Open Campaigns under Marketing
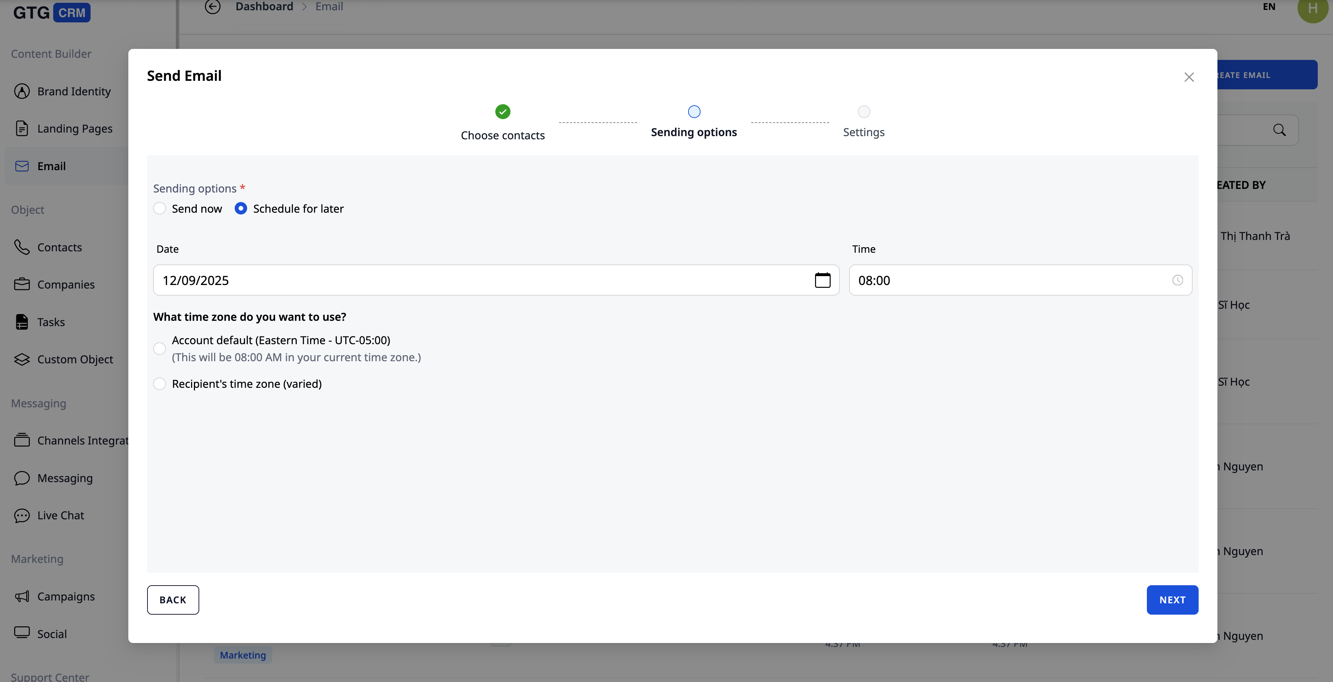The image size is (1333, 682). click(x=66, y=597)
